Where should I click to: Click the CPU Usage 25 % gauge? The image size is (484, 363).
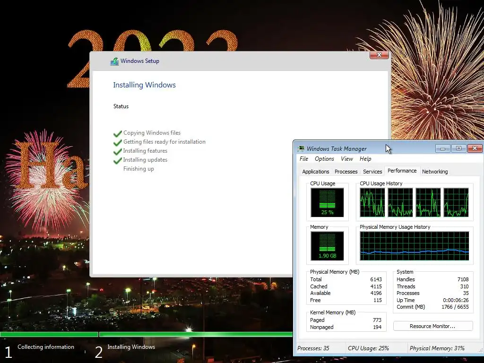pos(327,202)
